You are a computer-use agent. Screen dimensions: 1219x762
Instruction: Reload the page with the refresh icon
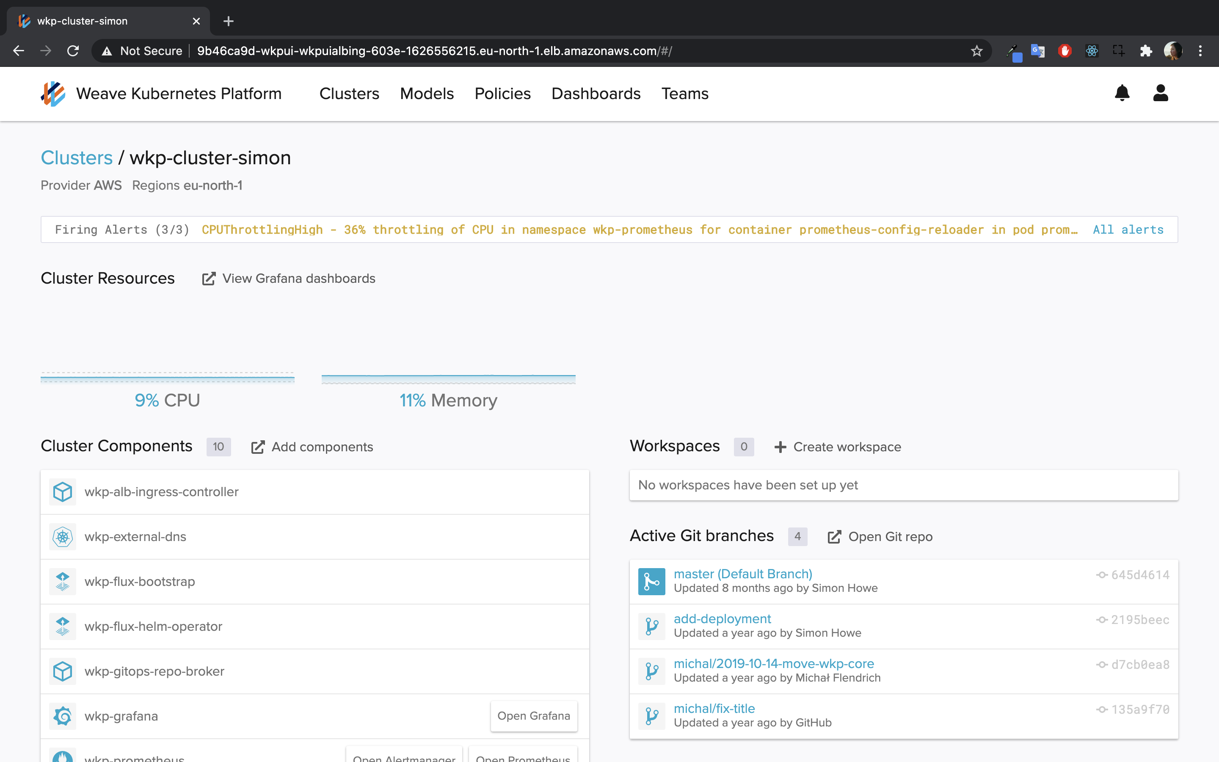(x=73, y=51)
